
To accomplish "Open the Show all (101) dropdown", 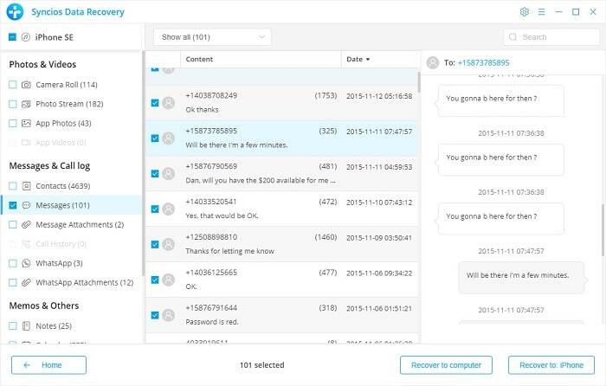I will (x=212, y=37).
